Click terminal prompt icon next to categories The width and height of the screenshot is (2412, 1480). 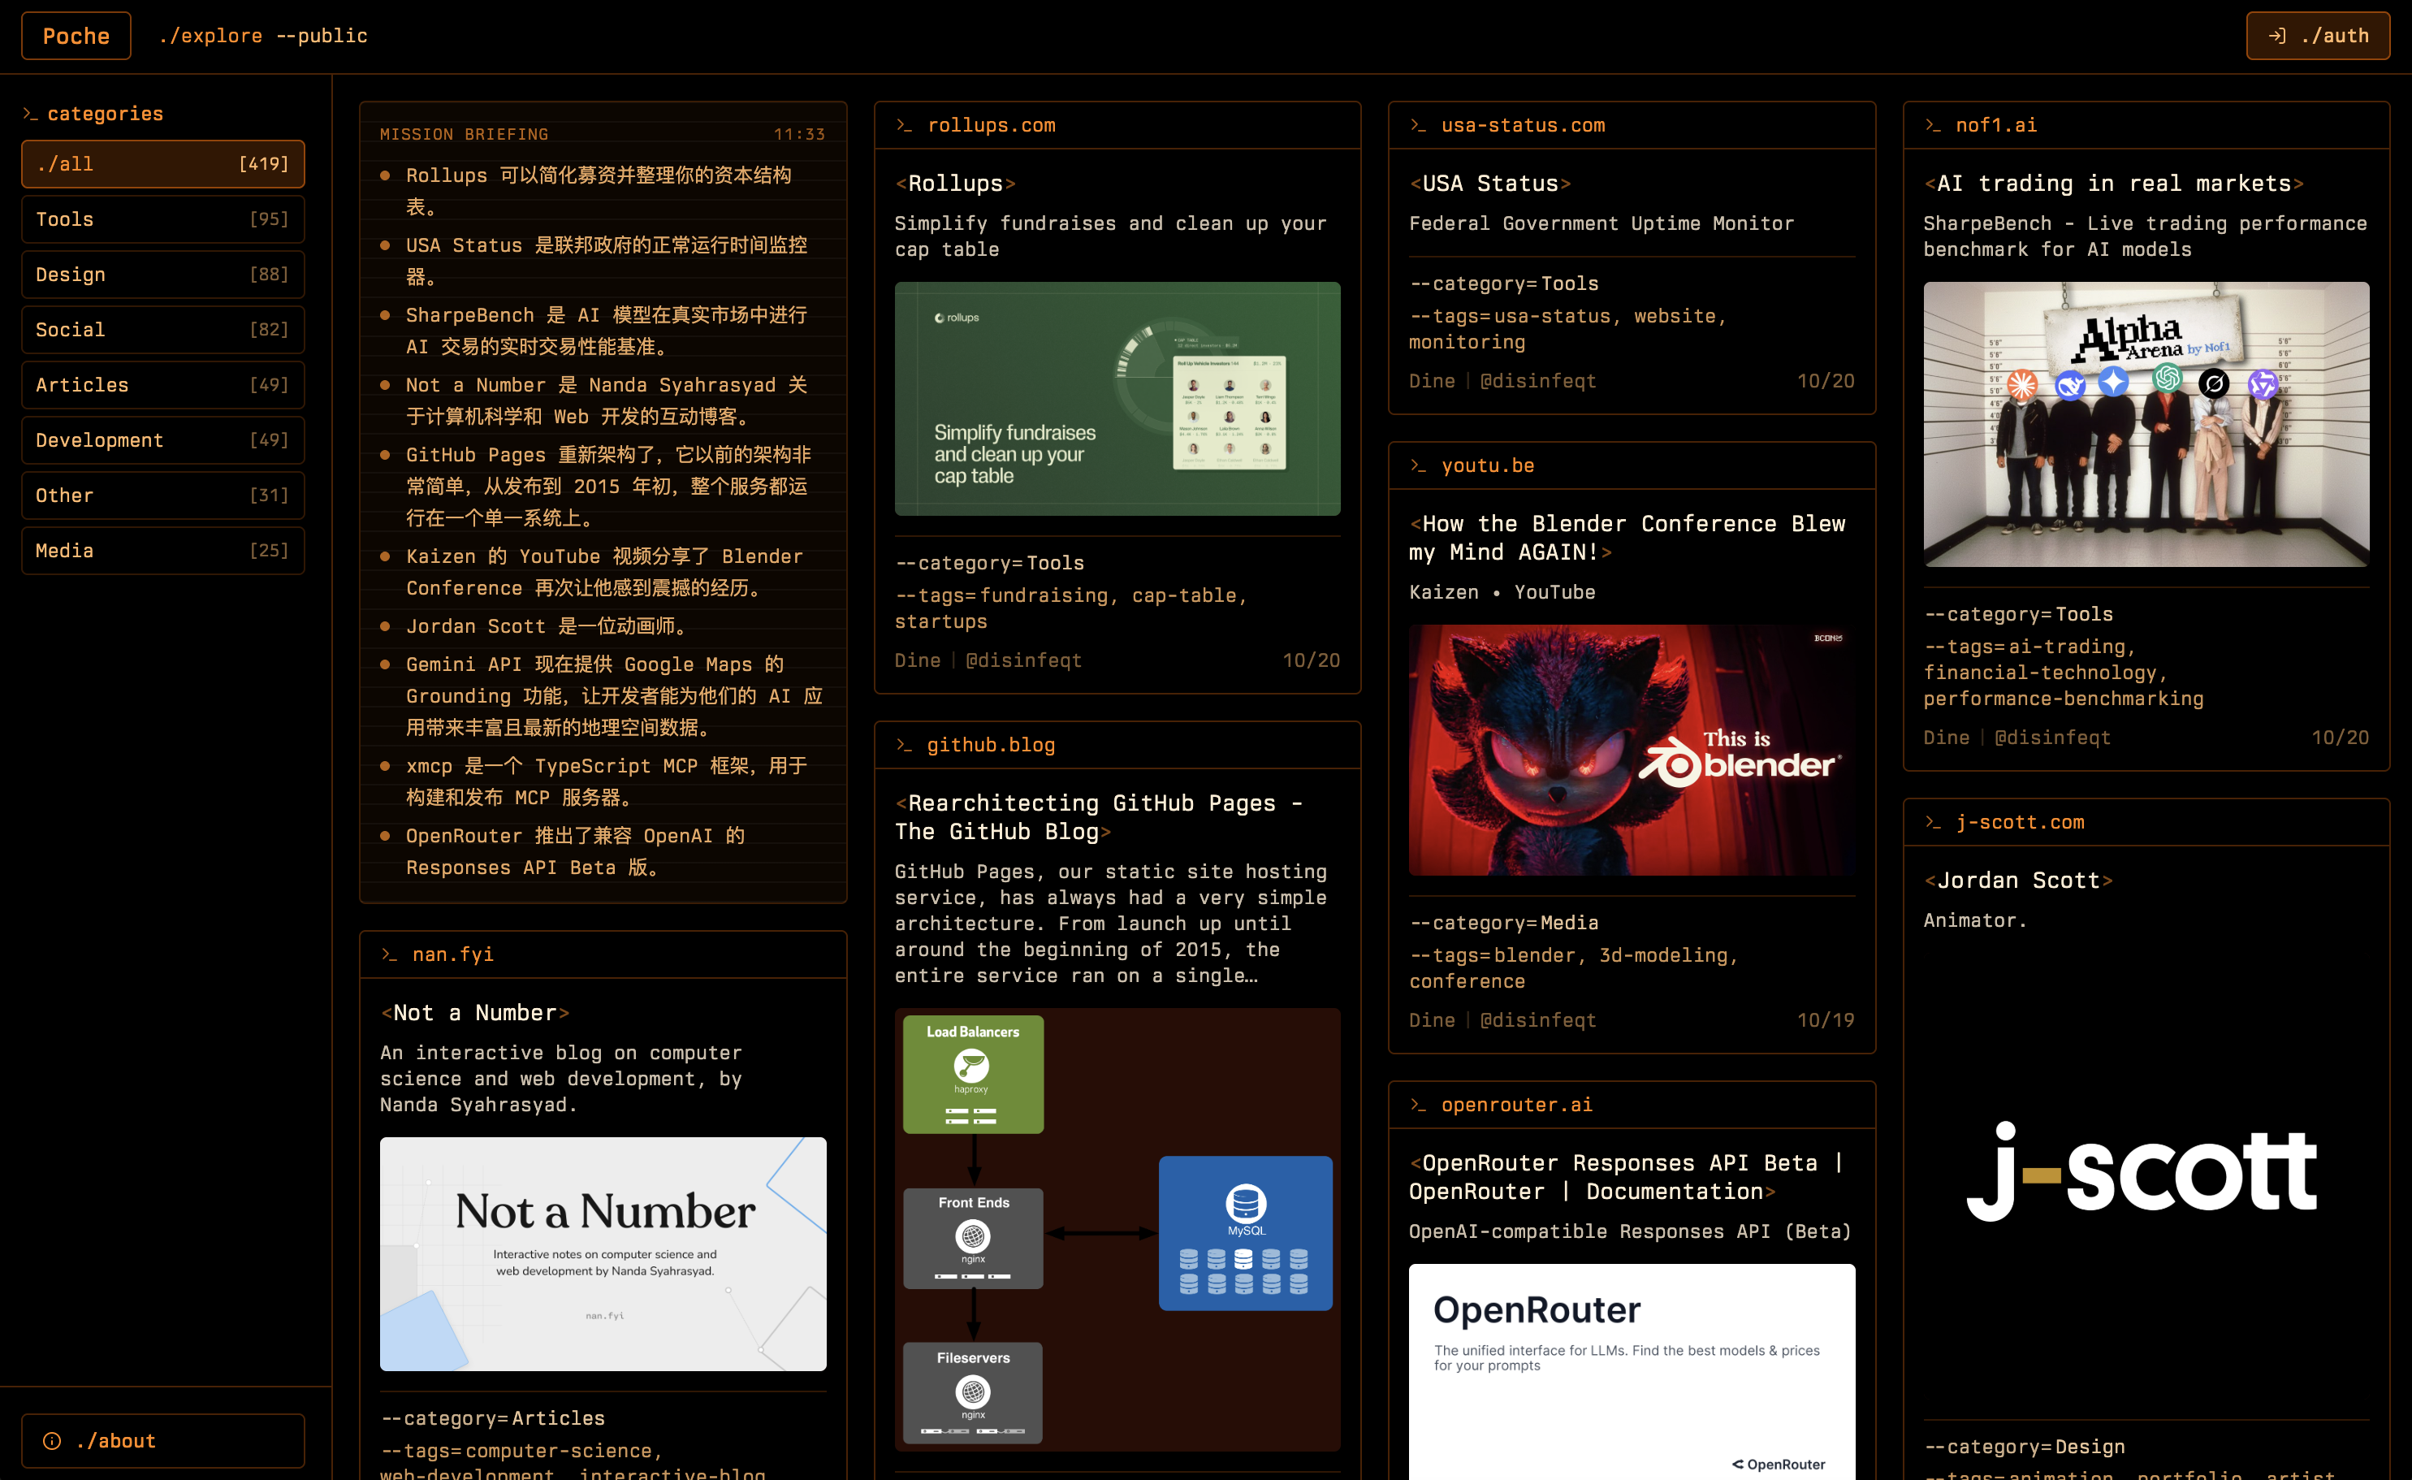click(x=30, y=115)
